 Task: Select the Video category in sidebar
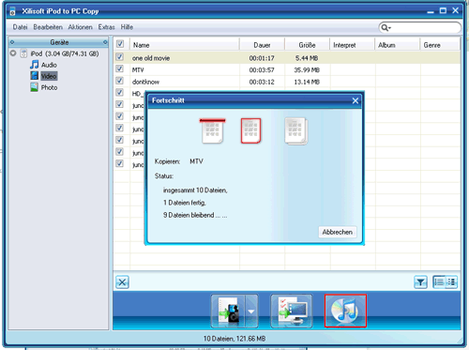click(44, 76)
